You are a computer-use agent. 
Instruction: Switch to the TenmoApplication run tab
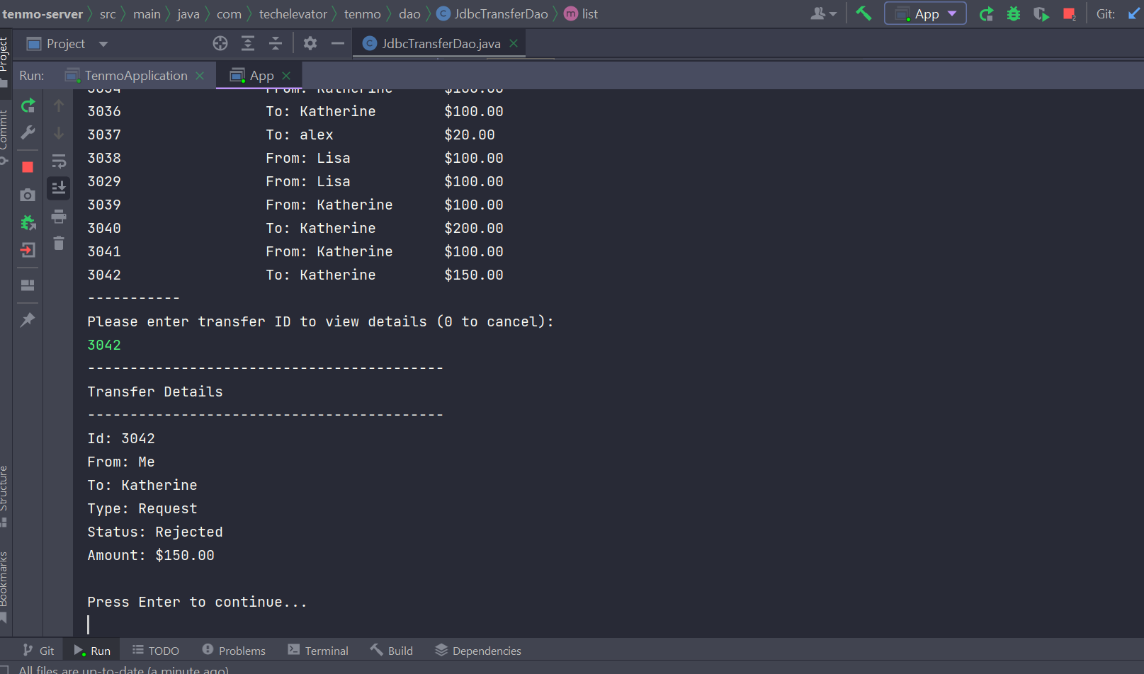click(135, 76)
